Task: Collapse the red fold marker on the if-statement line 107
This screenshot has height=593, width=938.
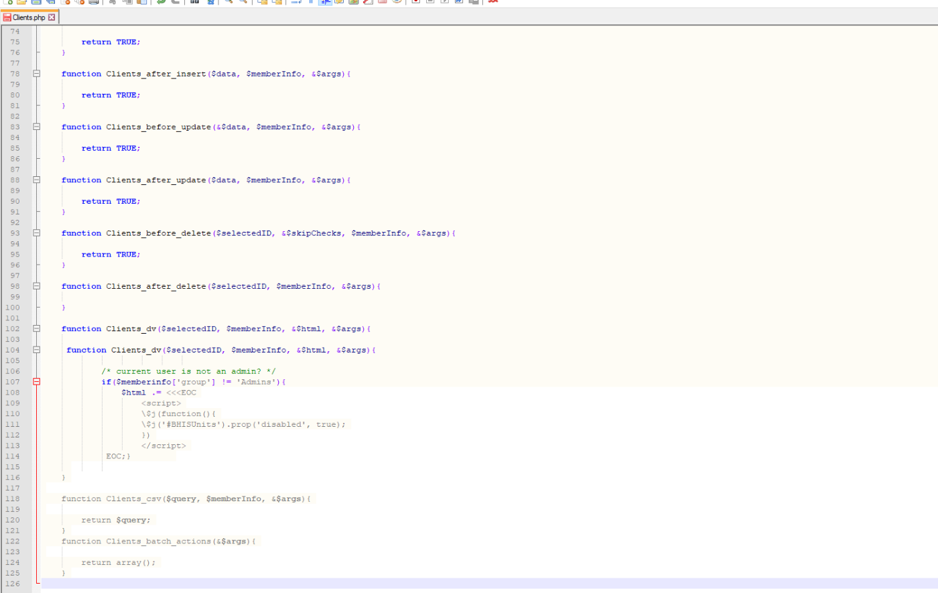Action: pos(37,382)
